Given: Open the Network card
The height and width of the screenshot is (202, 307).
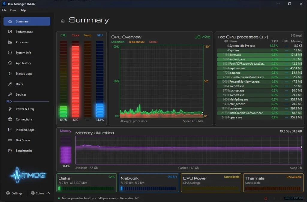Looking at the screenshot, I should [x=149, y=183].
